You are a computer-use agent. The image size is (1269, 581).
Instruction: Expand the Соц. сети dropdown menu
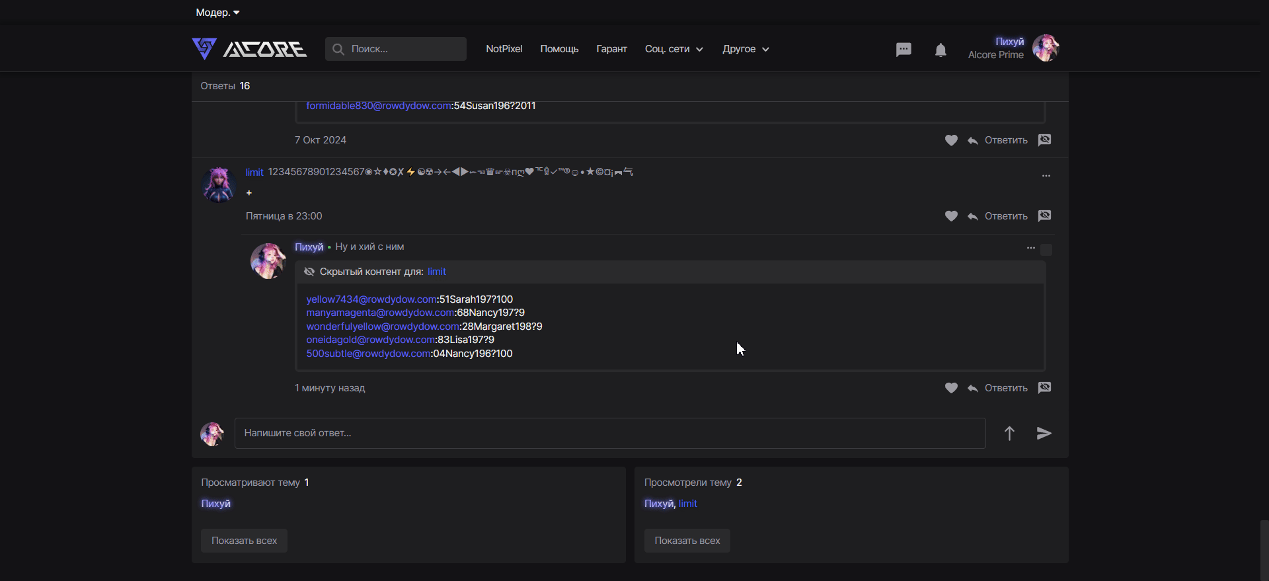coord(673,49)
